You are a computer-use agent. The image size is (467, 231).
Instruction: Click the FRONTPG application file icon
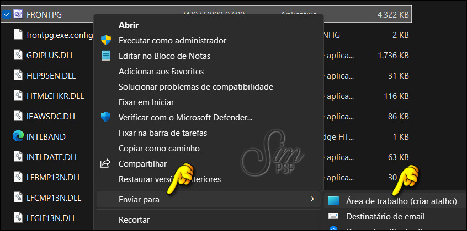tap(18, 14)
